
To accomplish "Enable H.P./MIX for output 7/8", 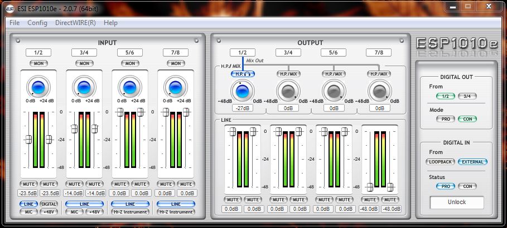I will point(379,74).
